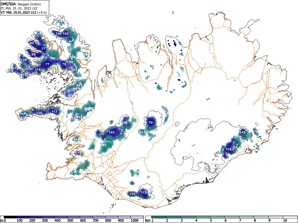
Task: Click the 500 tick label in meter legend
Action: (x=70, y=221)
